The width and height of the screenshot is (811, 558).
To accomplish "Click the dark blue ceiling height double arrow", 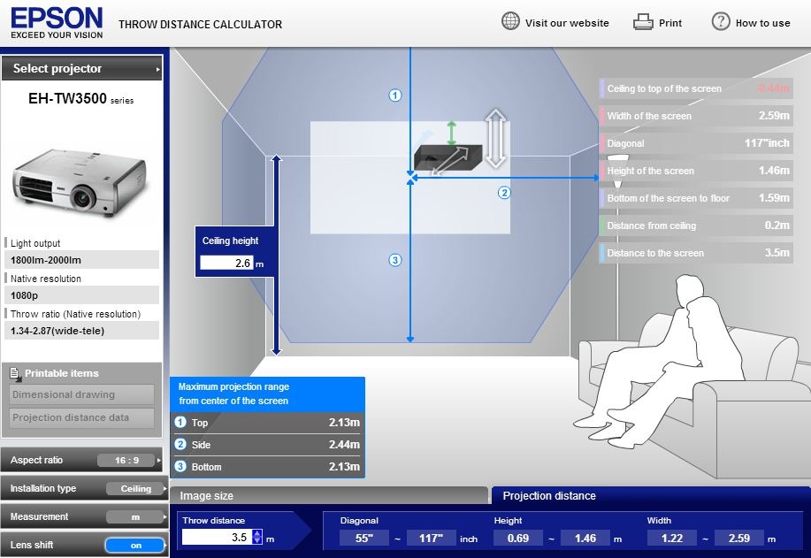I will (276, 255).
